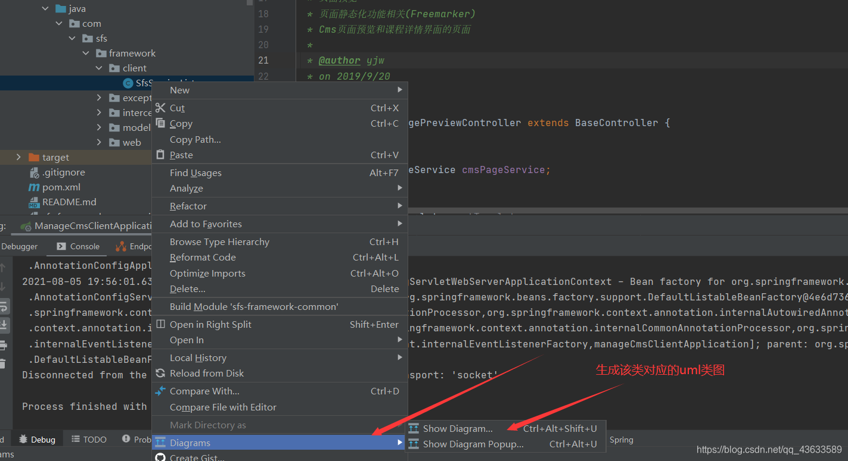
Task: Open the Problems tool window button
Action: [x=137, y=439]
